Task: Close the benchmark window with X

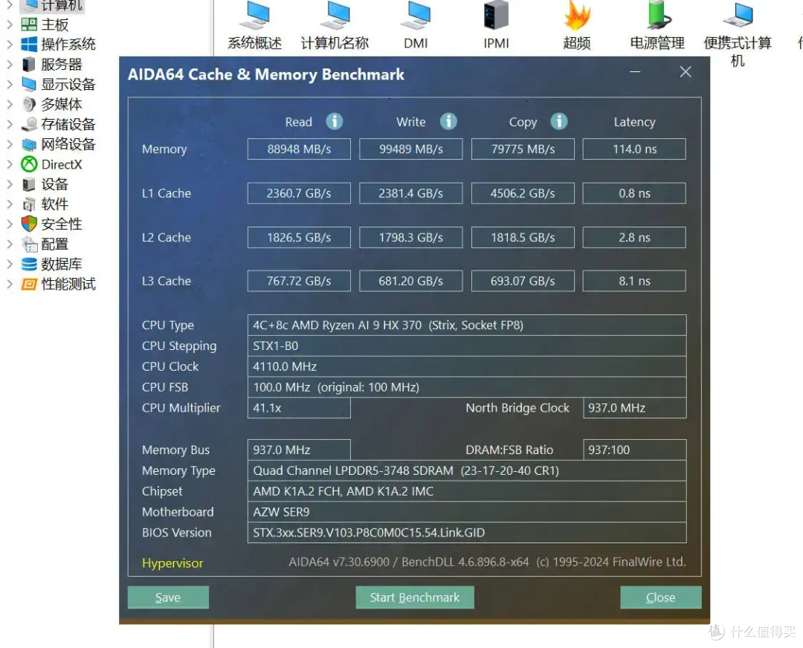Action: [686, 71]
